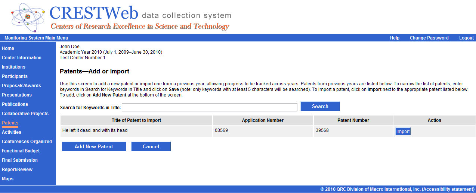The width and height of the screenshot is (476, 193).
Task: Click the 'Test Center Number 1' text
Action: [83, 58]
